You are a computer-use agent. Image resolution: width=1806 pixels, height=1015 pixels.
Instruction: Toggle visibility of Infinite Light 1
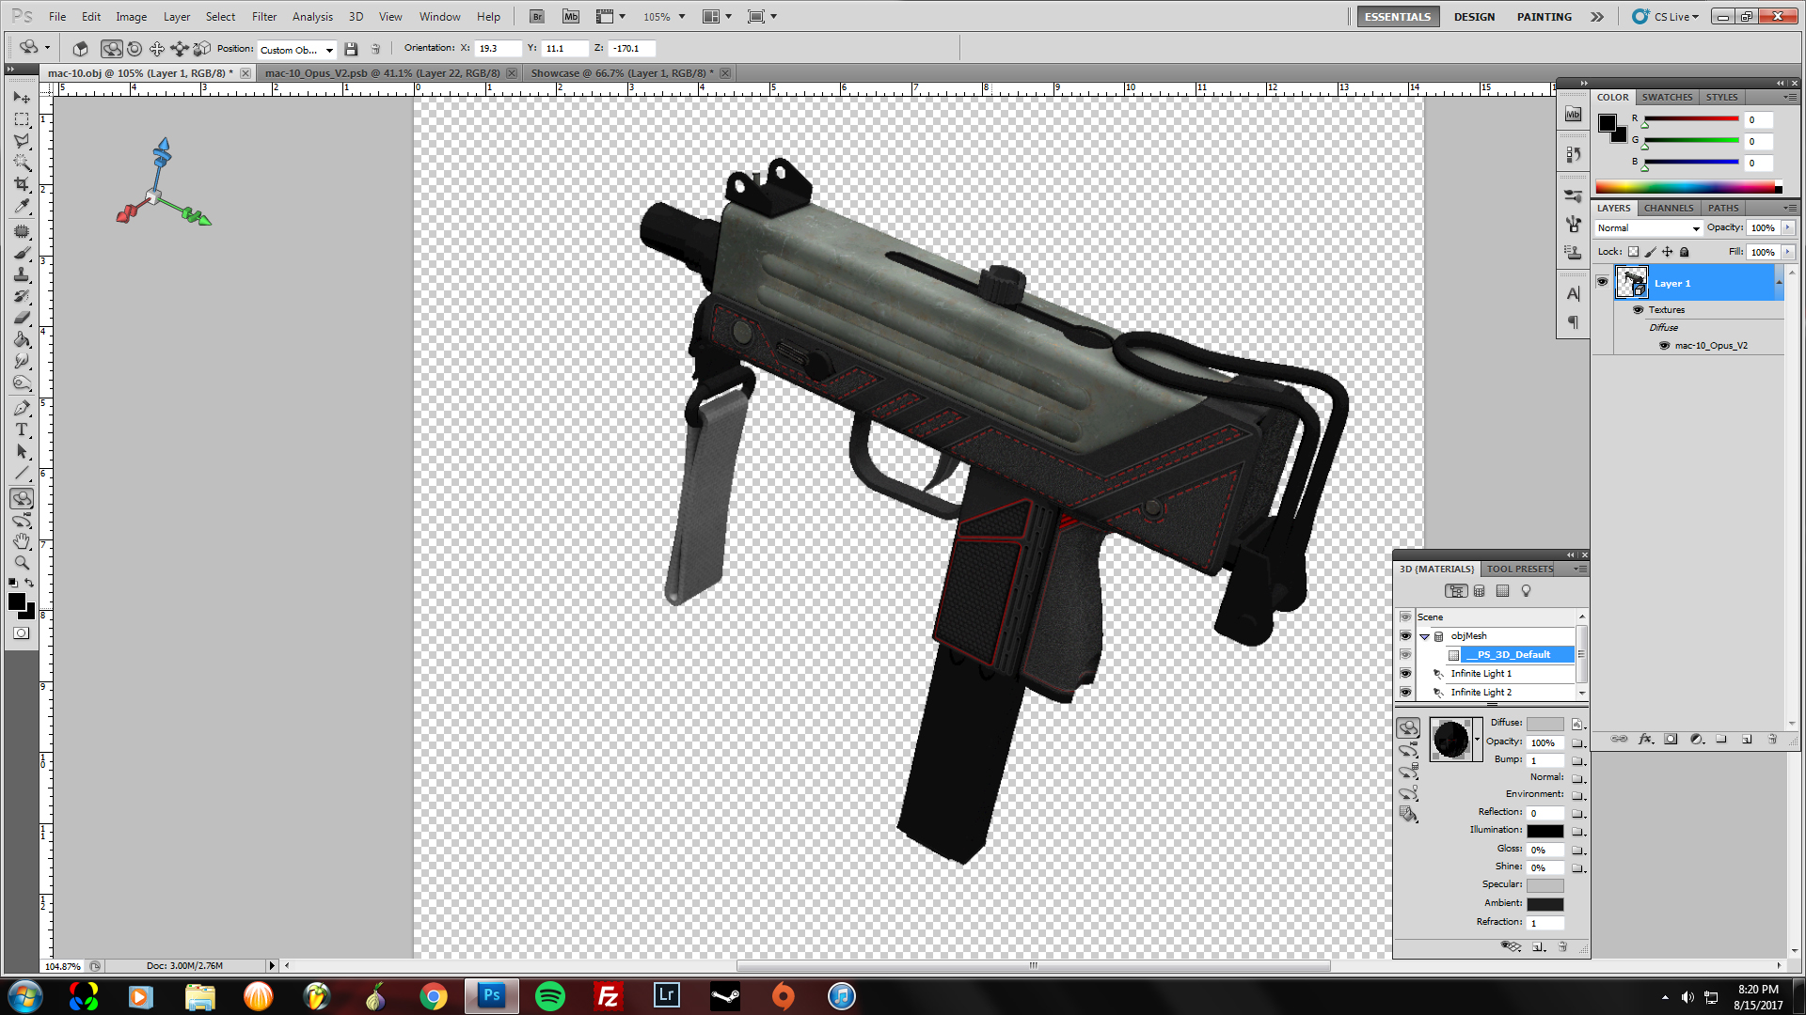point(1405,674)
